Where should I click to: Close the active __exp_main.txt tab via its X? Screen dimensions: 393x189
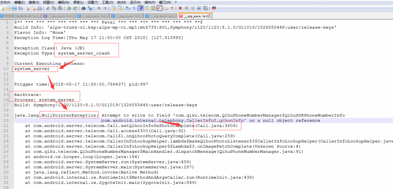tap(209, 16)
